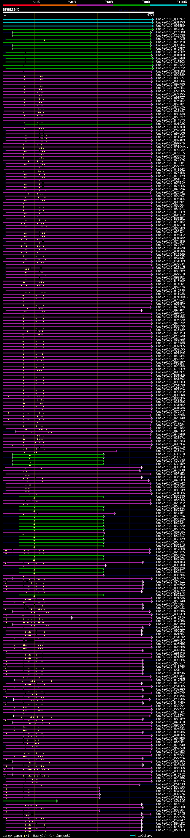
Task: Select the white query sequence bar 1–477
Action: pos(78,12)
